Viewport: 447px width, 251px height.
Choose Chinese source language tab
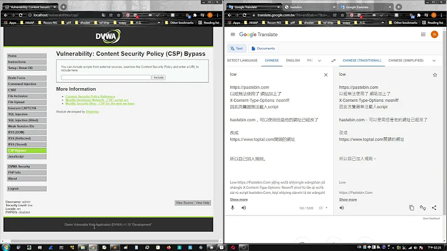[272, 60]
